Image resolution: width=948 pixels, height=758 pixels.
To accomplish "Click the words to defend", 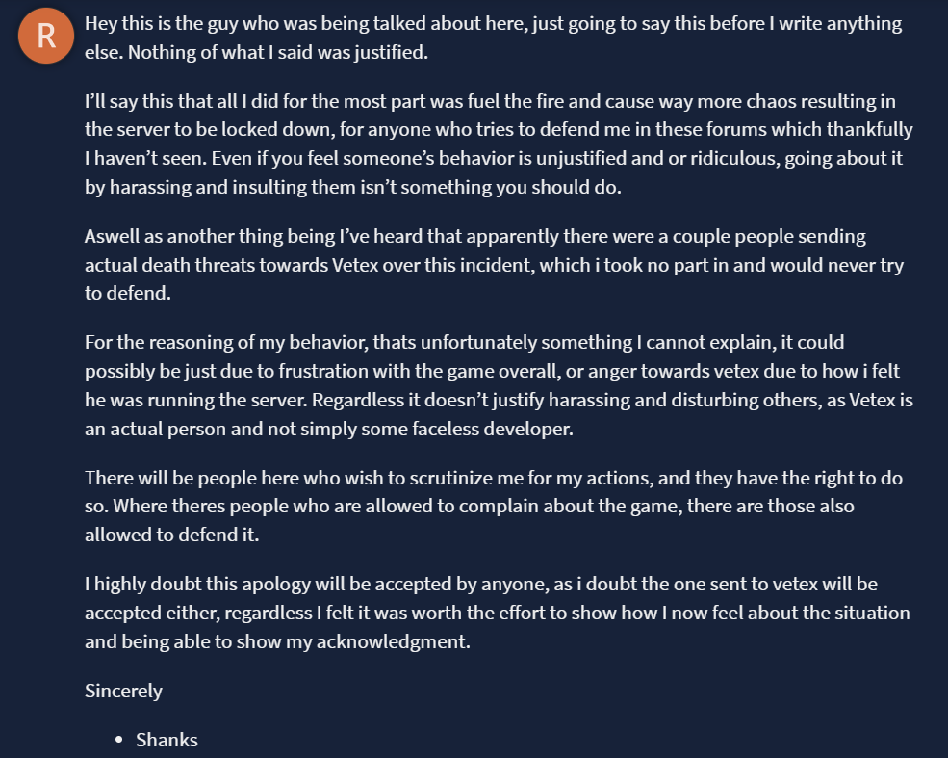I will click(128, 294).
